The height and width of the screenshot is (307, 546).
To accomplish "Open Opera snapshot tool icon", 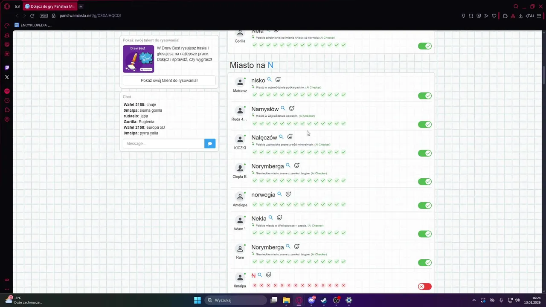I will tap(471, 16).
